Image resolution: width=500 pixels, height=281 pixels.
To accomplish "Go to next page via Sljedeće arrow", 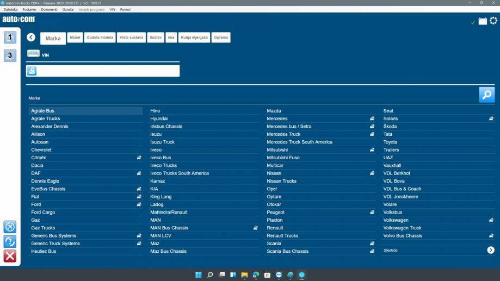I will point(490,250).
